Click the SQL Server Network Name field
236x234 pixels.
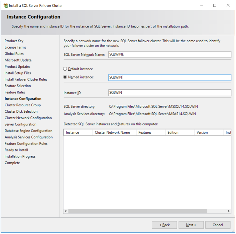pyautogui.click(x=170, y=54)
